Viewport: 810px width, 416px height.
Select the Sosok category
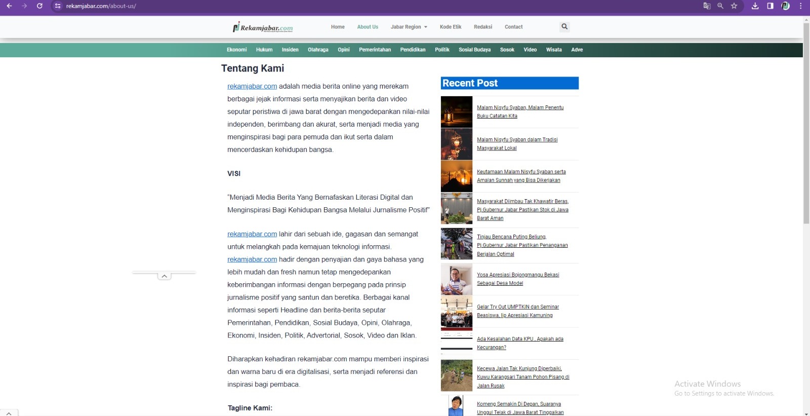(507, 50)
